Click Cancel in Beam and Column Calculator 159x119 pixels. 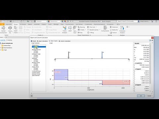[x=149, y=96]
